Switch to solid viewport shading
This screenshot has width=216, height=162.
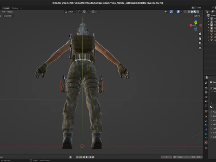coord(192,12)
